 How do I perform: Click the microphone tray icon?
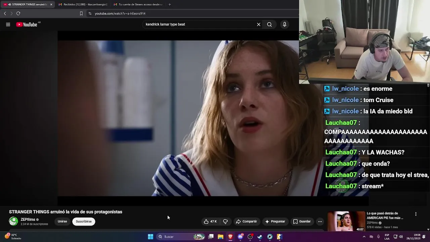click(379, 237)
